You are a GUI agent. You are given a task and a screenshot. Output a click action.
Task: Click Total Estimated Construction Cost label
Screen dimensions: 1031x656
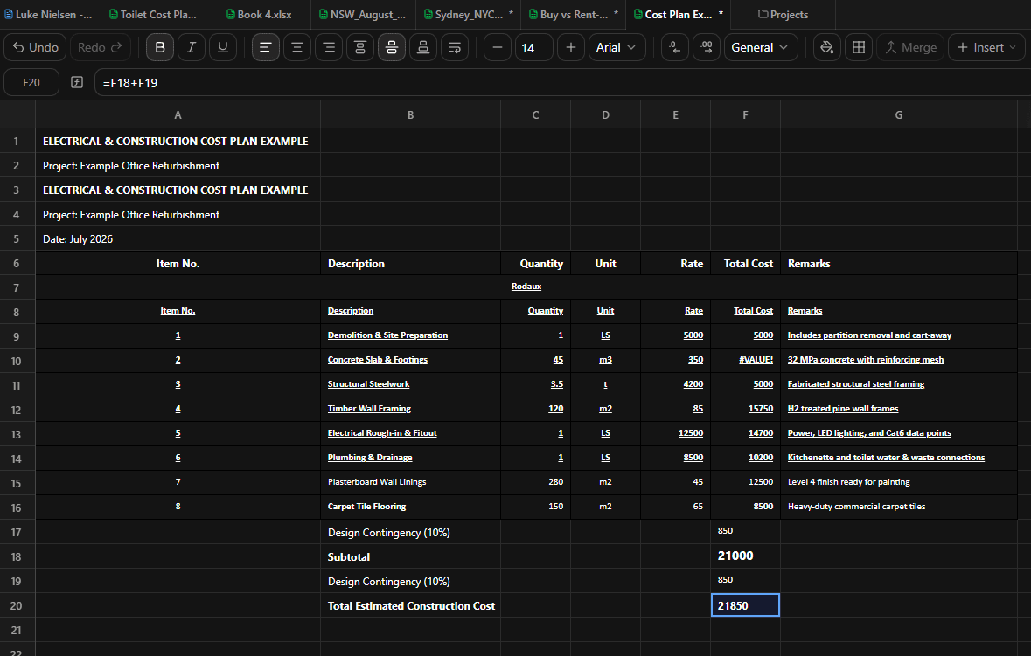[x=411, y=606]
